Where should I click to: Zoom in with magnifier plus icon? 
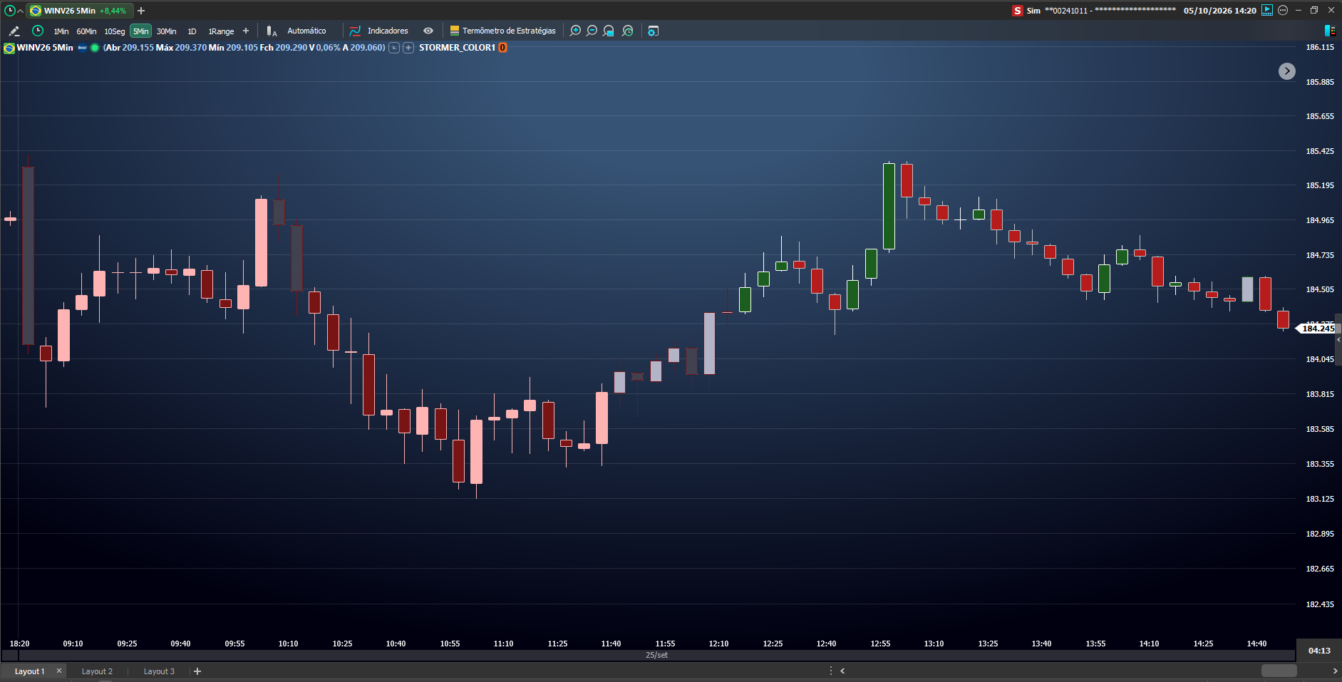tap(575, 31)
